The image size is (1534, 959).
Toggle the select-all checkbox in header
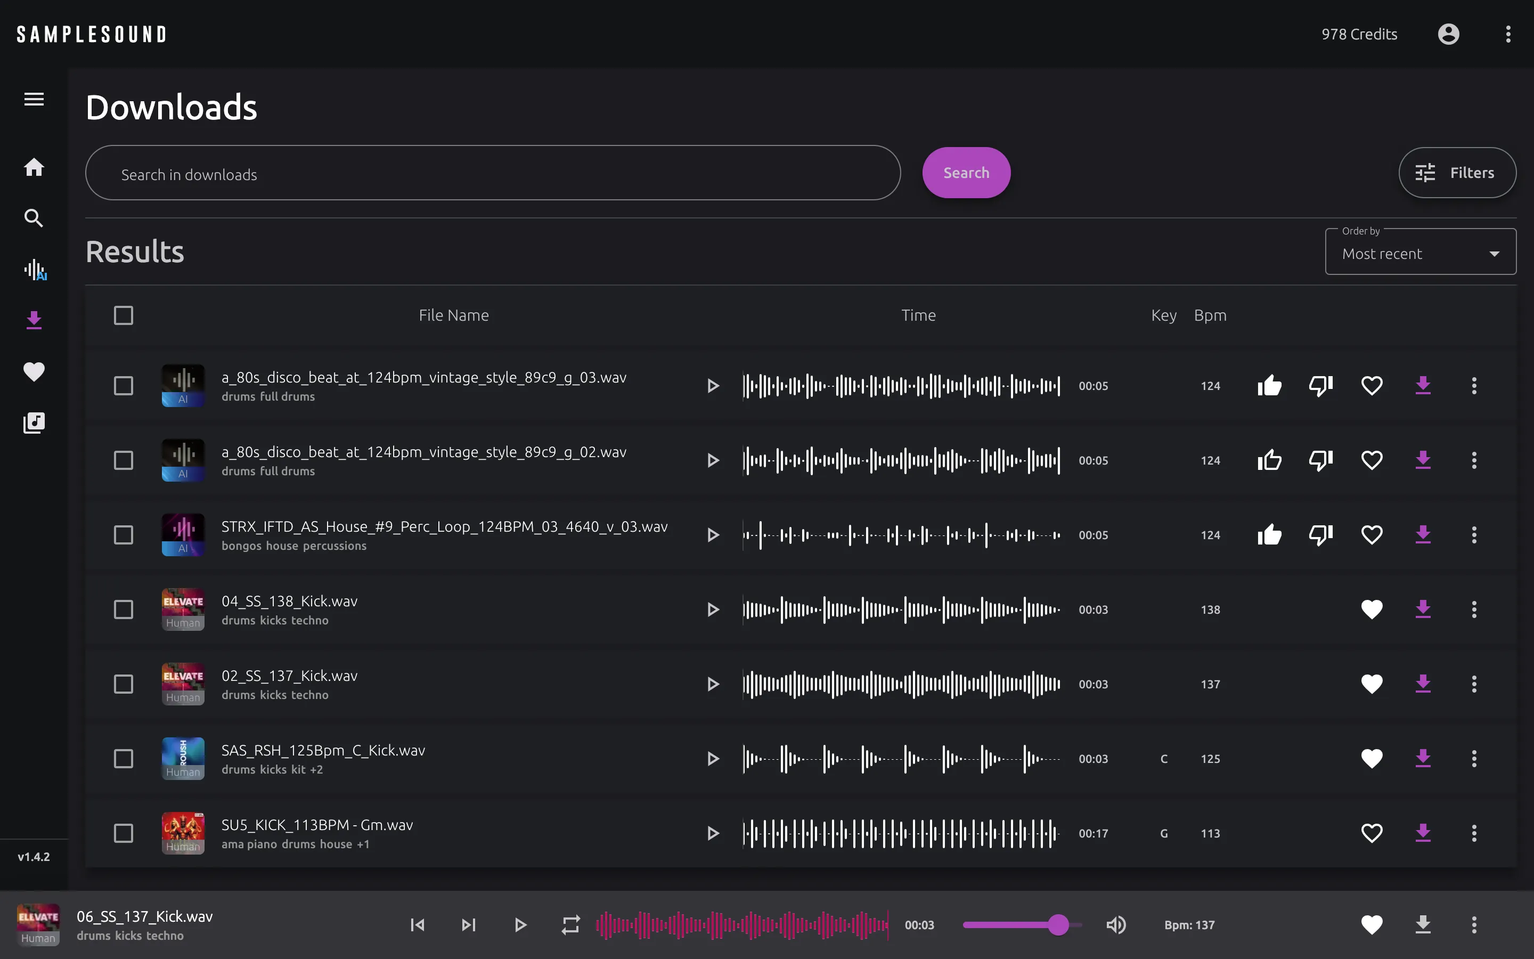click(124, 315)
